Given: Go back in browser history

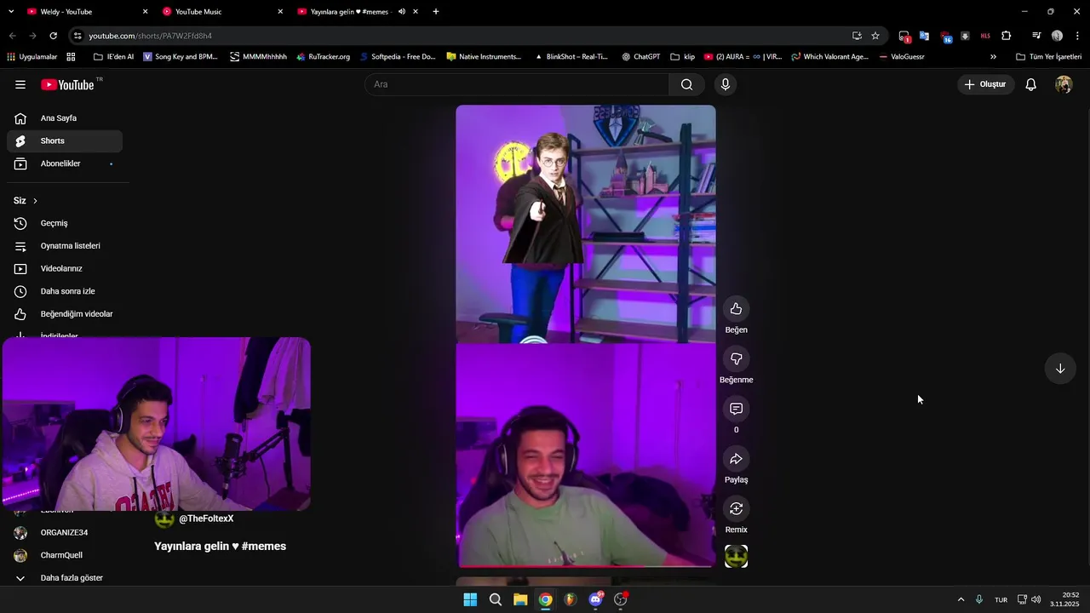Looking at the screenshot, I should point(12,36).
